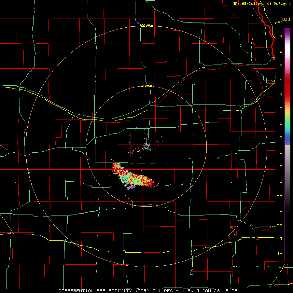The image size is (293, 293).
Task: Select the -2 dB legend value
Action: (280, 167)
